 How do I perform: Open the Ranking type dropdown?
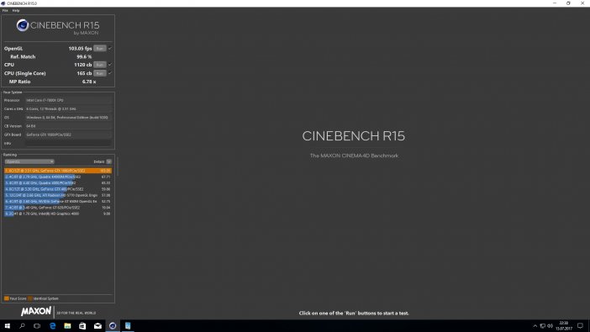[x=29, y=161]
